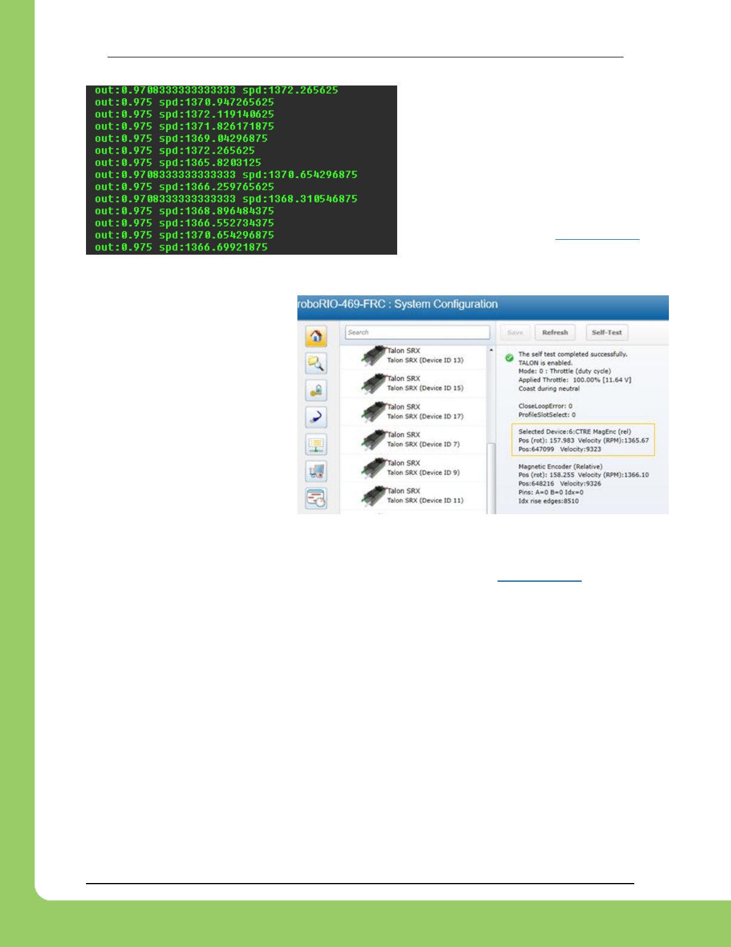Select the Talon SRX Device ID 17 icon
The height and width of the screenshot is (947, 731).
coord(374,412)
